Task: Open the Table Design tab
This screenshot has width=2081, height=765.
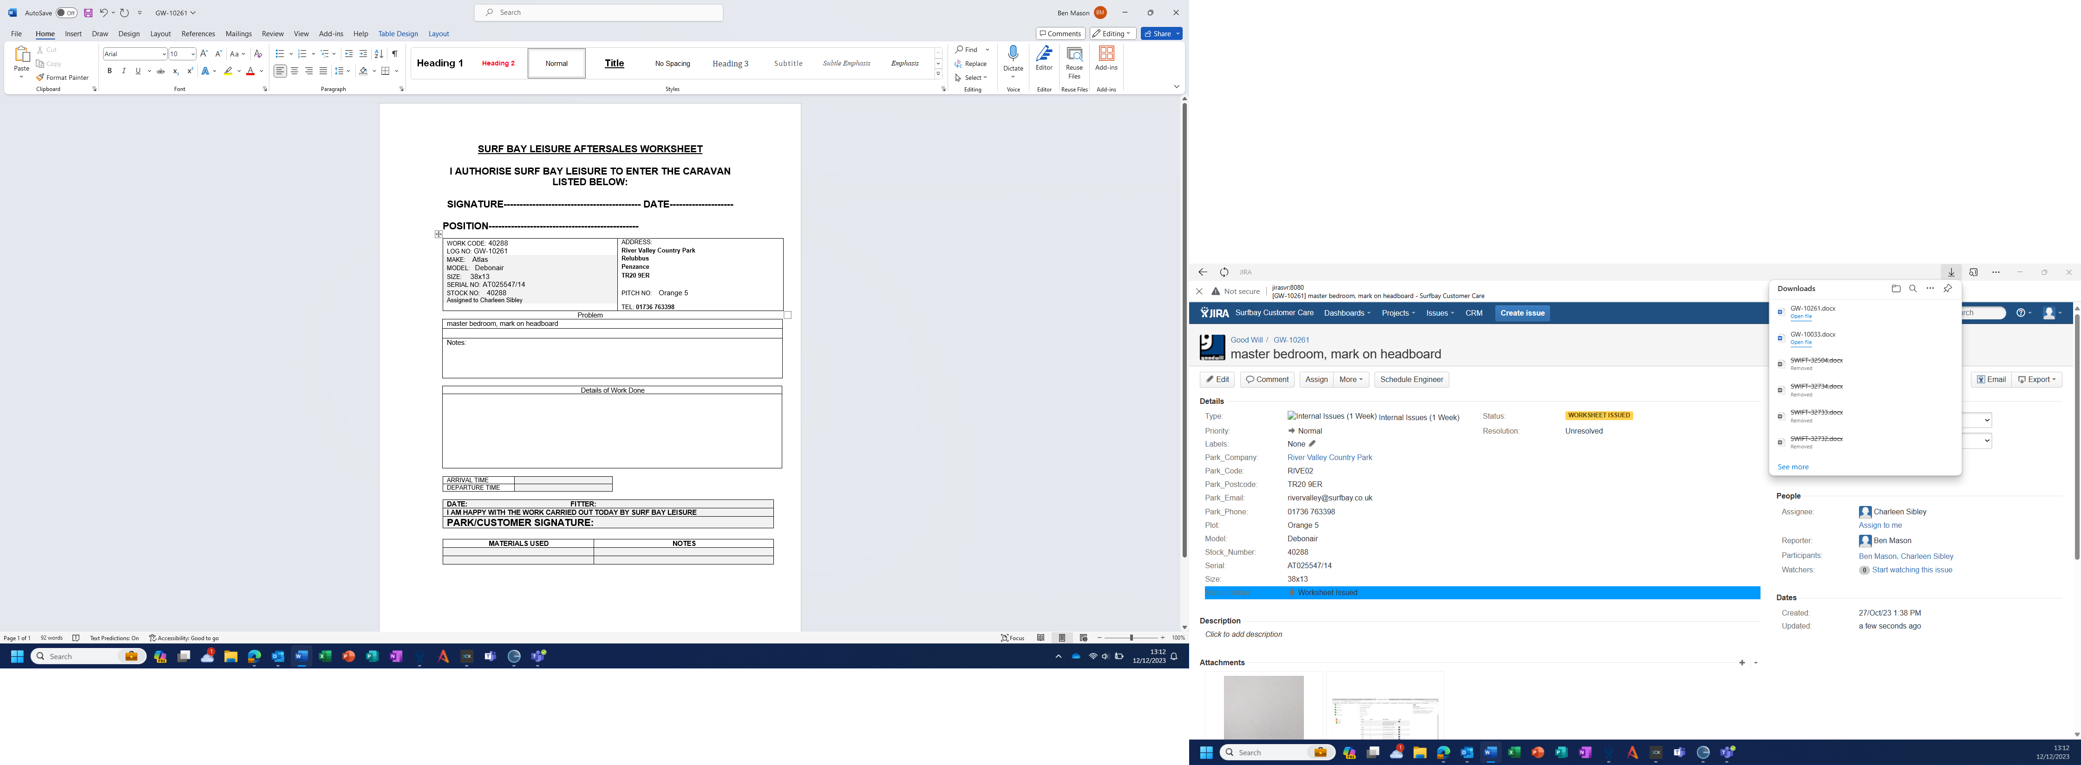Action: point(398,34)
